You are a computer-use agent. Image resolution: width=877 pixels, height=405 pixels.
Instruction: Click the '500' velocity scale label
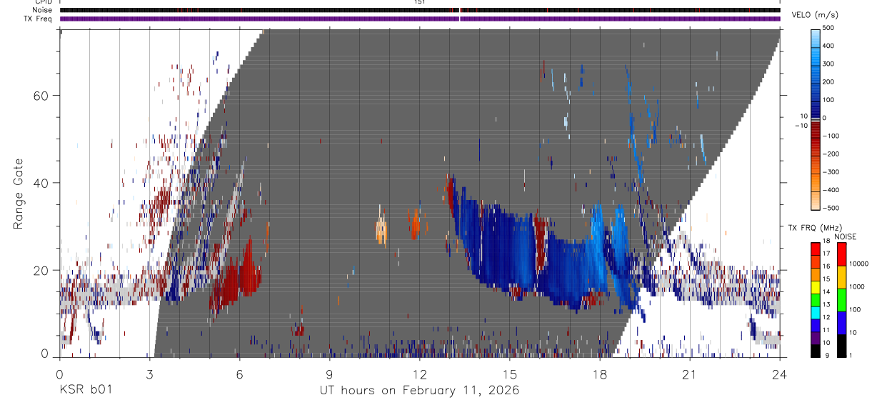pos(829,28)
